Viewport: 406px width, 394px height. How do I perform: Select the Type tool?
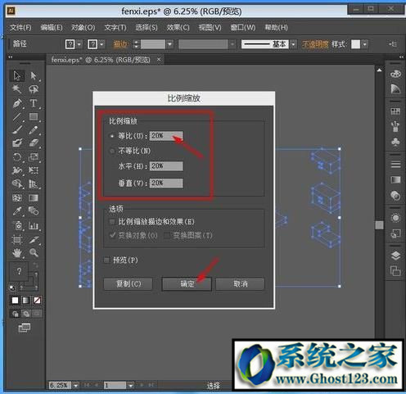(x=34, y=103)
